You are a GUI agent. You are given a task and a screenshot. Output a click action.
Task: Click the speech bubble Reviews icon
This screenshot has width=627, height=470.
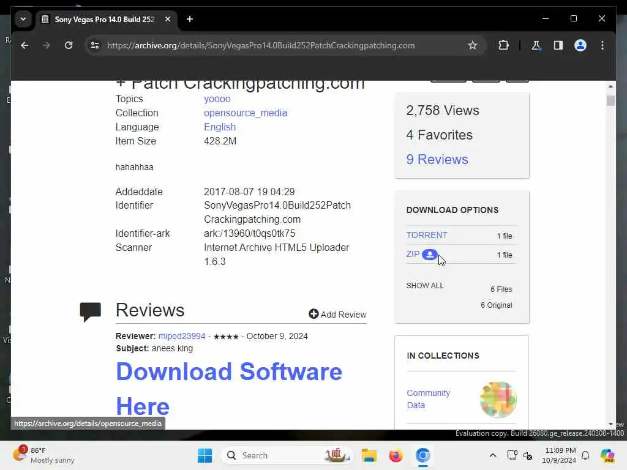tap(90, 312)
